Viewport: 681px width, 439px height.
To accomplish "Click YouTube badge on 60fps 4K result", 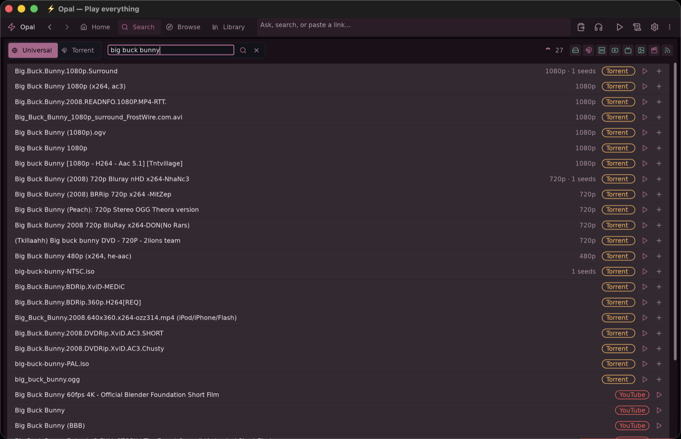I will pyautogui.click(x=632, y=395).
